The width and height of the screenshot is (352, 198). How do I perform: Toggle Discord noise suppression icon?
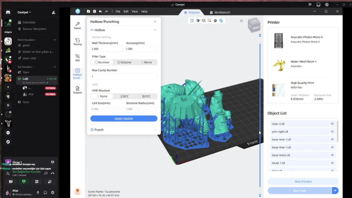click(46, 173)
